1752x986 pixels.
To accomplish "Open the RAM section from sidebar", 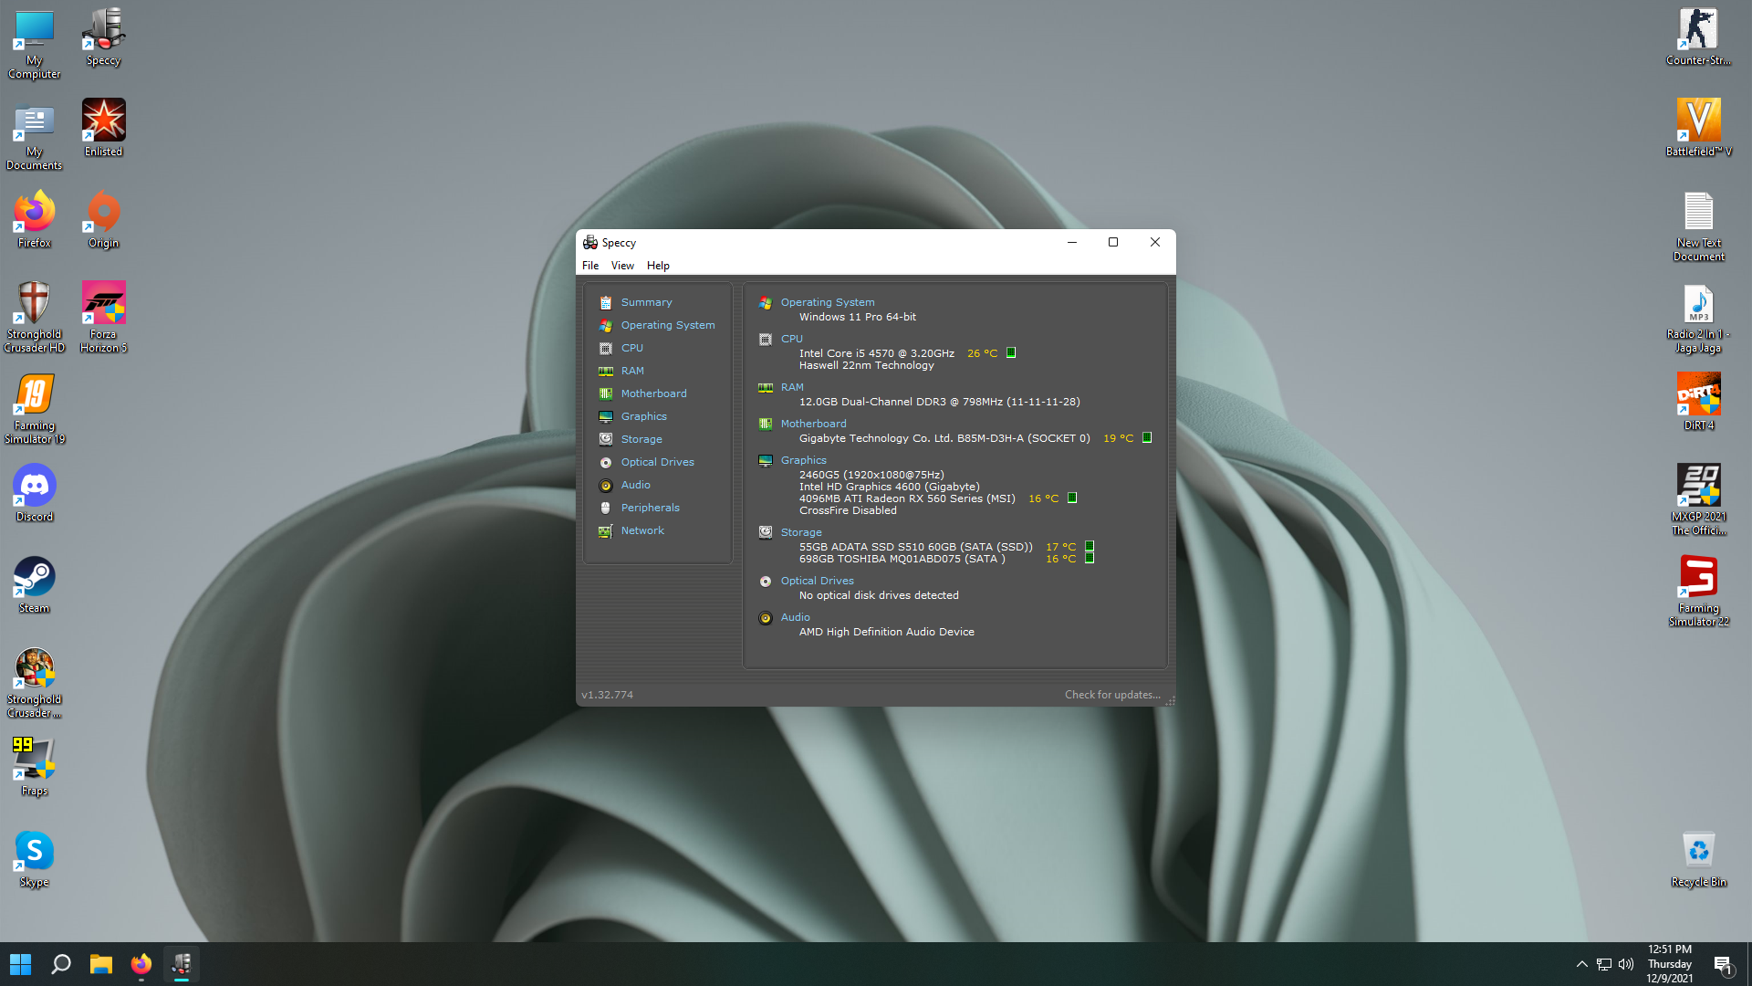I will (x=632, y=371).
